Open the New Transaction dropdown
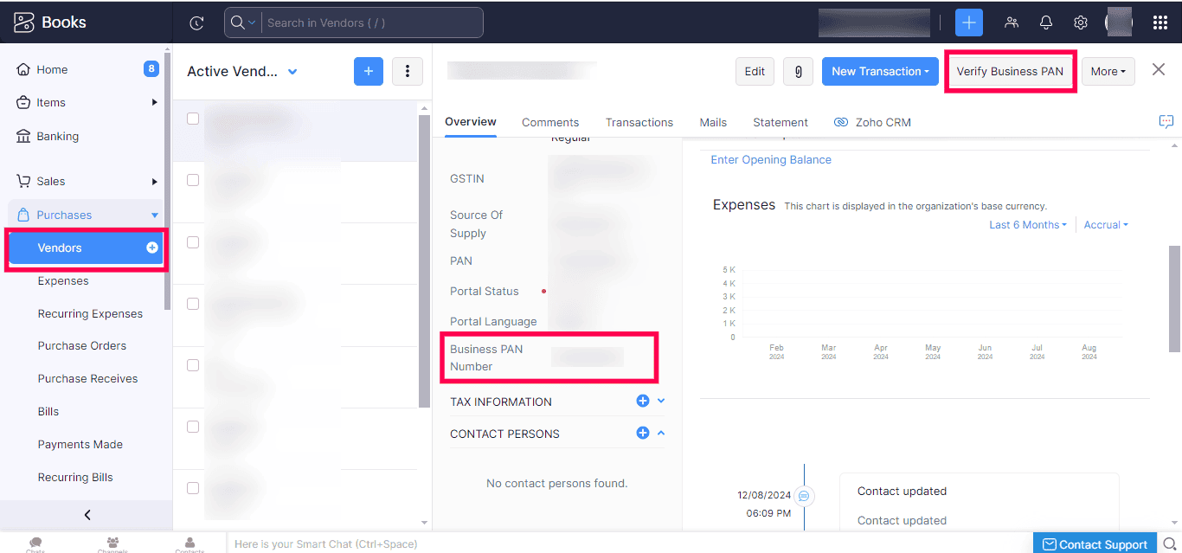 coord(879,72)
